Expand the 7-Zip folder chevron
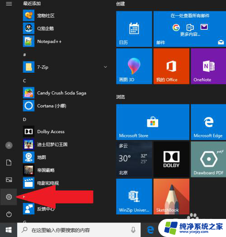 pyautogui.click(x=105, y=67)
